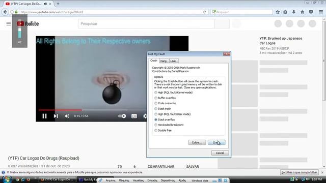The image size is (326, 183).
Task: Click Escolher o que compartilhar button
Action: (299, 172)
